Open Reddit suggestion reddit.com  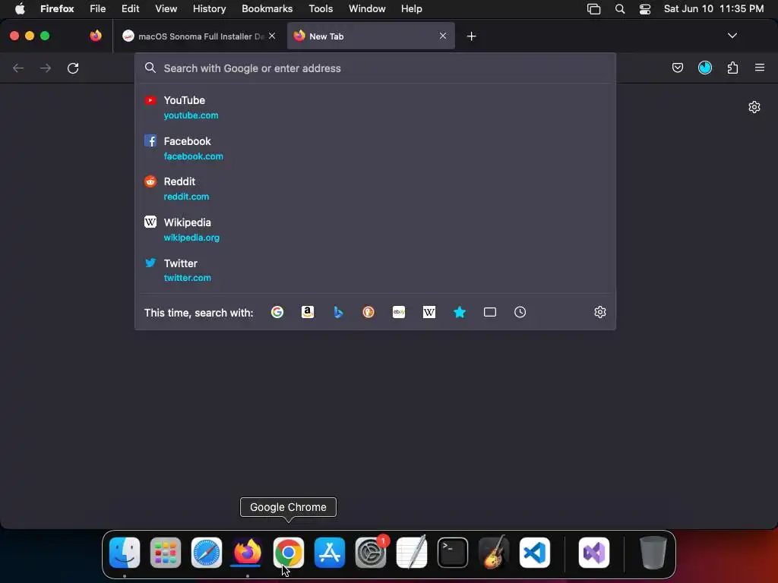coord(375,189)
